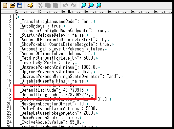Click the ruler cursor marker near column 20
This screenshot has height=129, width=174.
click(x=69, y=12)
